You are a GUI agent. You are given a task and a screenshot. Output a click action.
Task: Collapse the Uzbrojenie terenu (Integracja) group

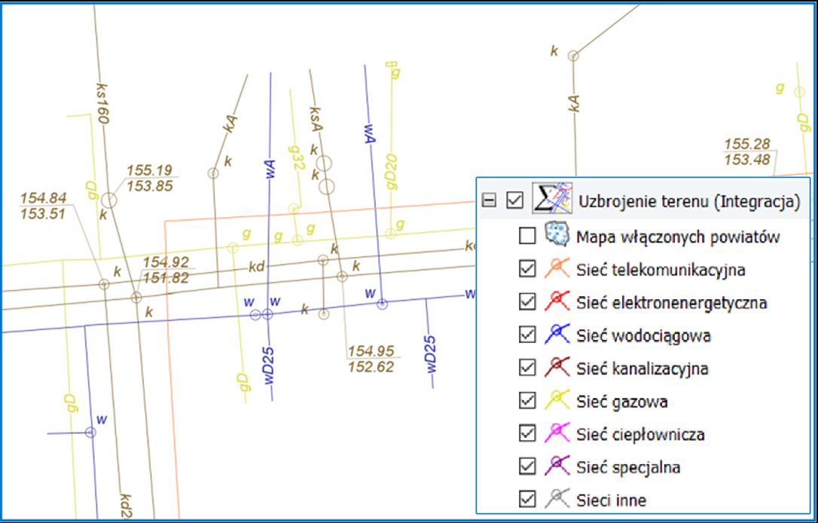[x=490, y=201]
